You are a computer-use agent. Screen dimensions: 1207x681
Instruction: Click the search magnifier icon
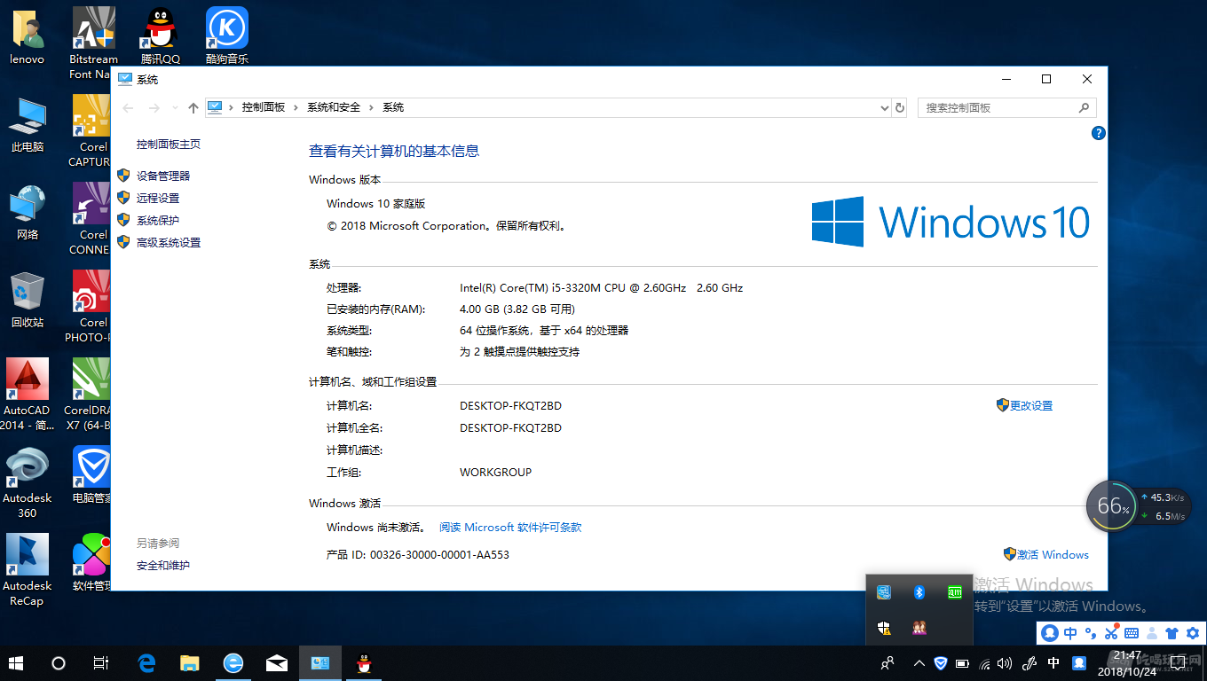(1084, 107)
